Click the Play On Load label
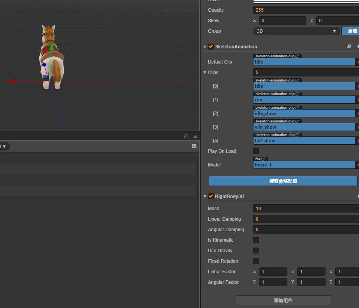This screenshot has width=359, height=308. pyautogui.click(x=222, y=151)
